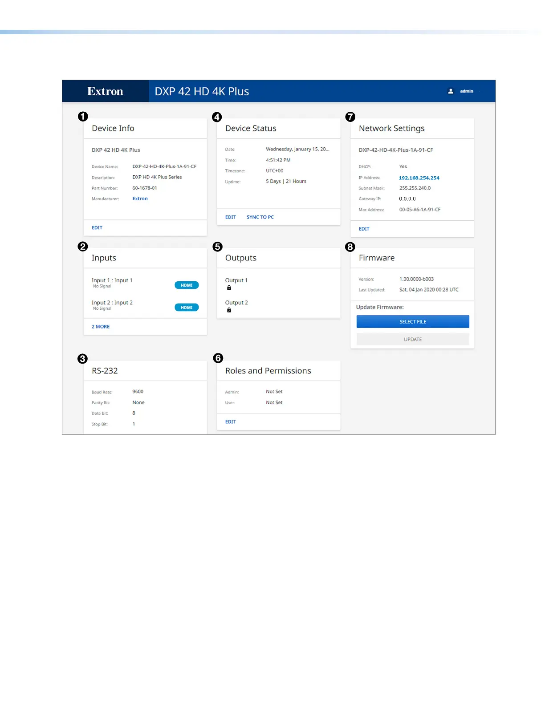The width and height of the screenshot is (545, 705).
Task: Click the DHCP value Yes
Action: tap(403, 166)
